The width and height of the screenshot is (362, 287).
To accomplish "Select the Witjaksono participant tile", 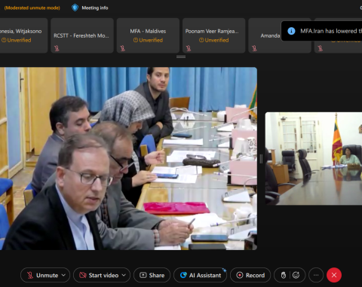I will pyautogui.click(x=23, y=35).
